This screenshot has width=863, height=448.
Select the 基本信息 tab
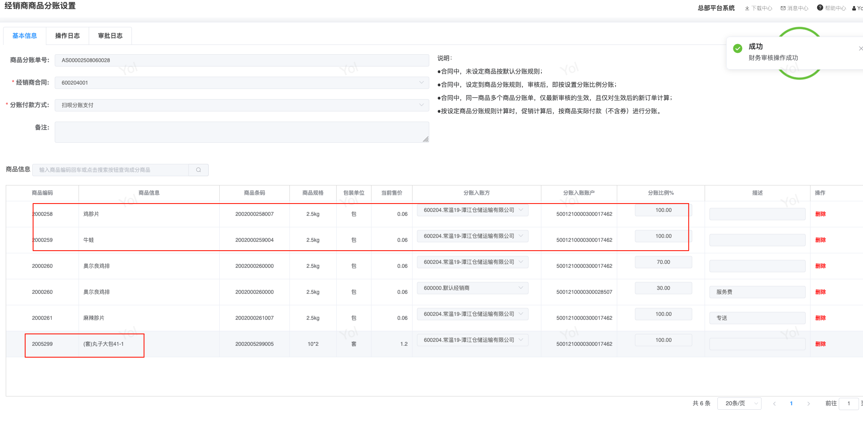[x=25, y=36]
